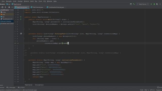Click the project panel horizontal scrollbar

(x=2, y=85)
